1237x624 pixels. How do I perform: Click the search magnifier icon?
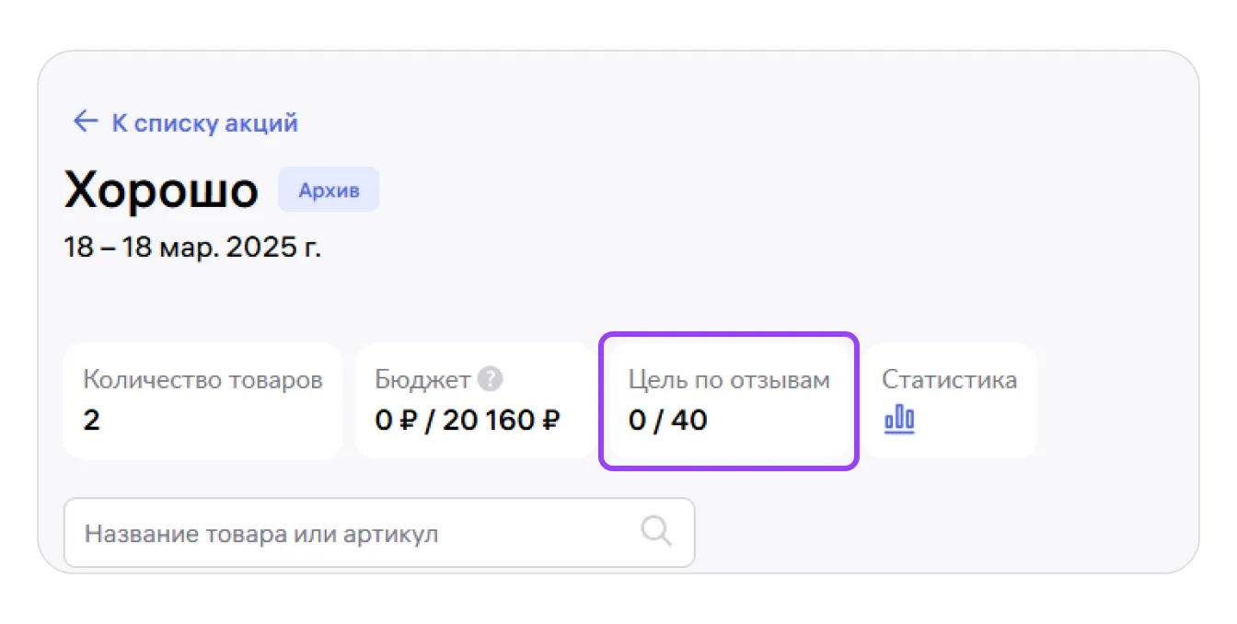click(656, 532)
